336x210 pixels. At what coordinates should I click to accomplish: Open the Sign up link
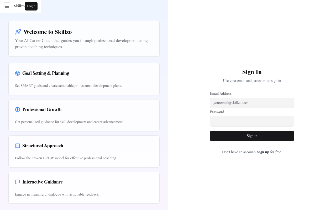click(263, 152)
